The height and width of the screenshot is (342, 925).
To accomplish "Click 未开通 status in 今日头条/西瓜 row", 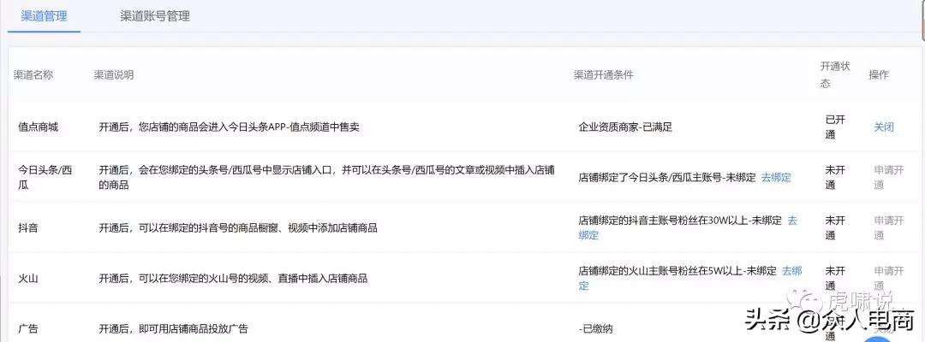I will click(835, 177).
